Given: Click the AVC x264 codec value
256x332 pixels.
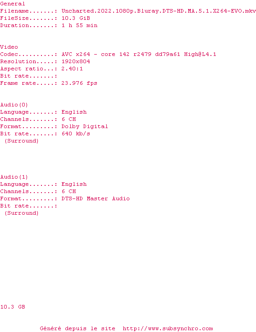Looking at the screenshot, I should point(139,54).
